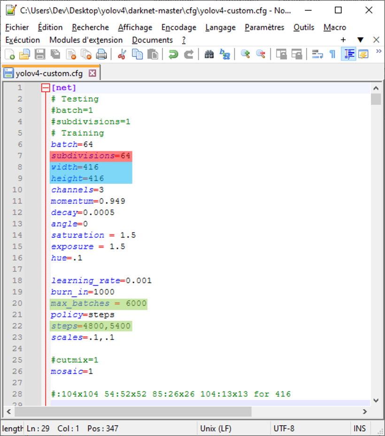385x436 pixels.
Task: Click the line 'width=416'
Action: (x=75, y=167)
